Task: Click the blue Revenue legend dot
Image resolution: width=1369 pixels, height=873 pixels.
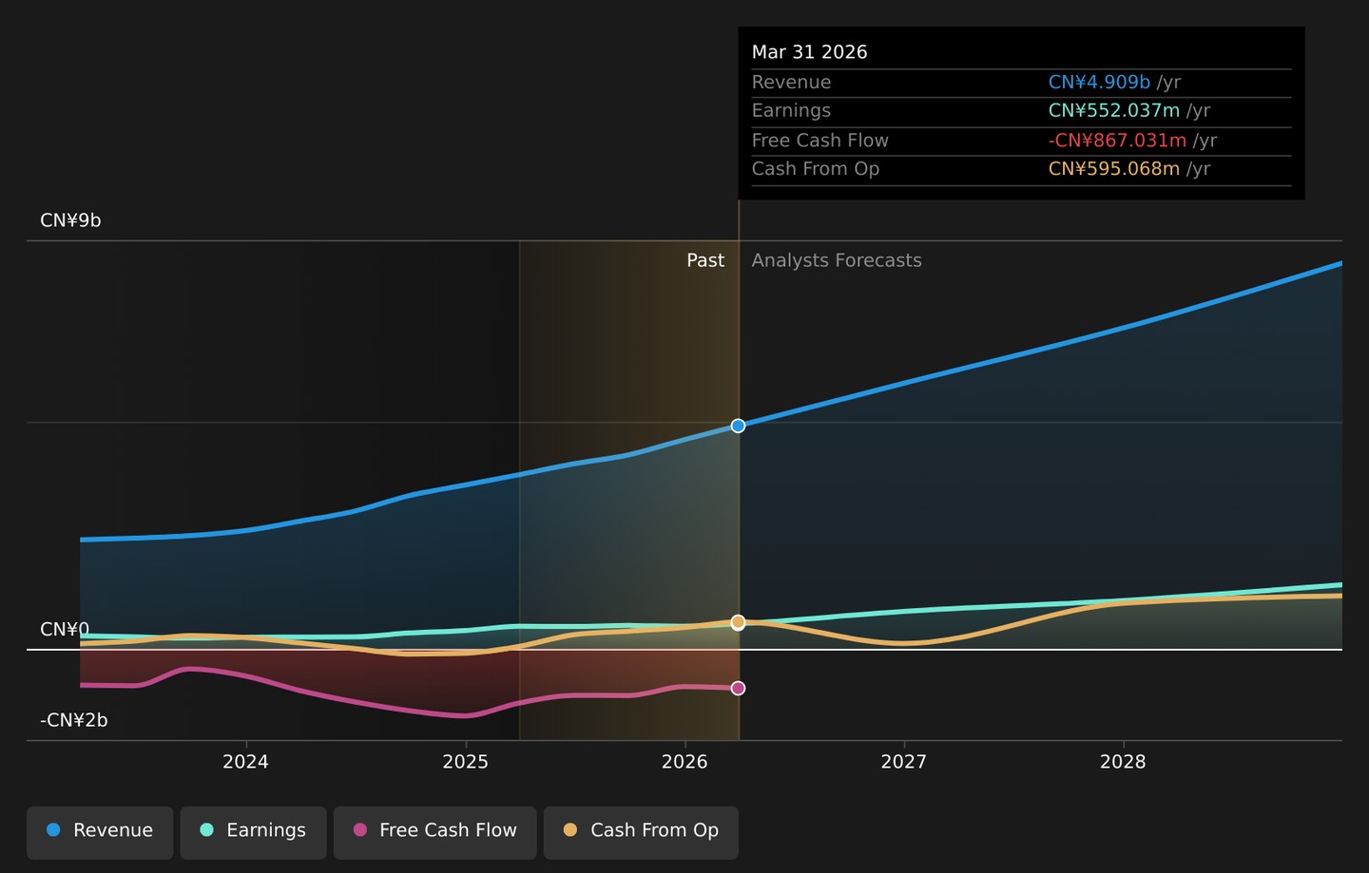Action: coord(53,830)
